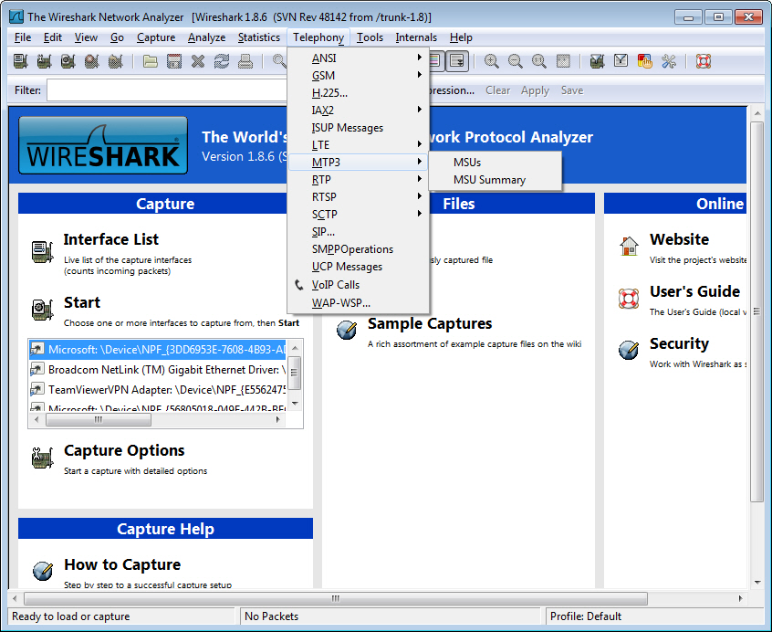Image resolution: width=772 pixels, height=632 pixels.
Task: Open the edit display filters toolbar icon
Action: (621, 61)
